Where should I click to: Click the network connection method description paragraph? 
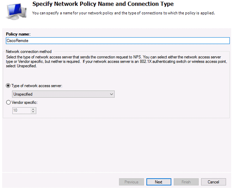pos(116,62)
